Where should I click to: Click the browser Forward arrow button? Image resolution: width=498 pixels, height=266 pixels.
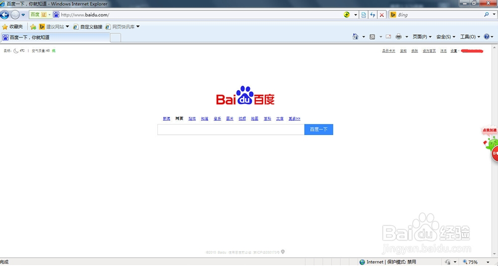15,14
